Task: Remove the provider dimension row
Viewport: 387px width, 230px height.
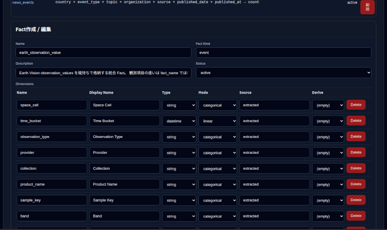Action: (356, 152)
